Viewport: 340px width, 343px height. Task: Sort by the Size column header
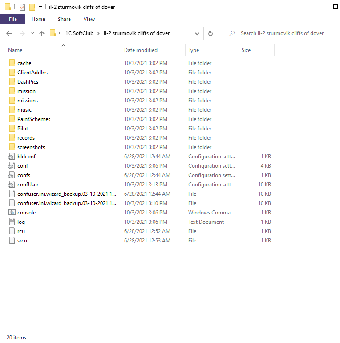point(246,50)
